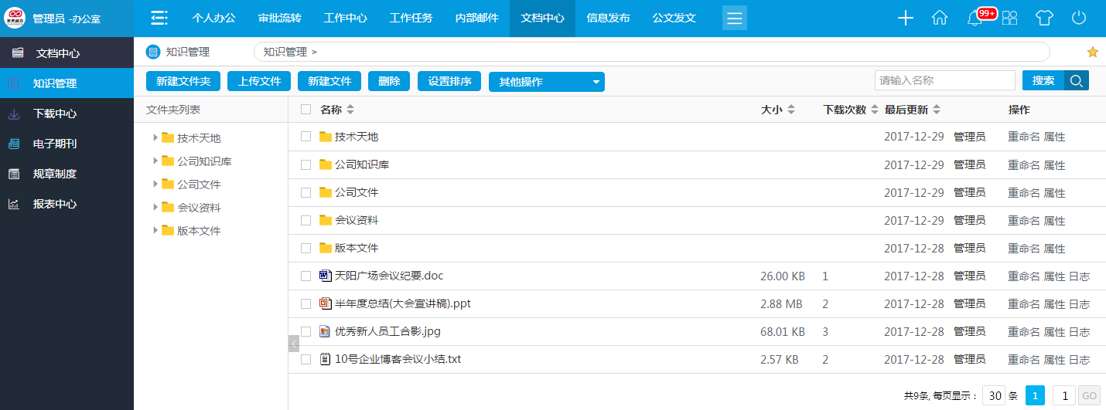The height and width of the screenshot is (410, 1106).
Task: Open more menu items icon
Action: coord(735,18)
